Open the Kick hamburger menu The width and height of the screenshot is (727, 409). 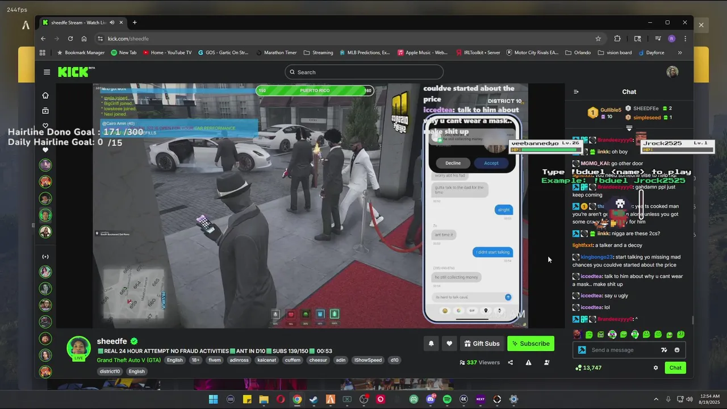coord(47,72)
